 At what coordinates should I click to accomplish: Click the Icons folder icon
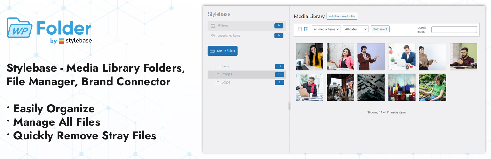point(217,66)
